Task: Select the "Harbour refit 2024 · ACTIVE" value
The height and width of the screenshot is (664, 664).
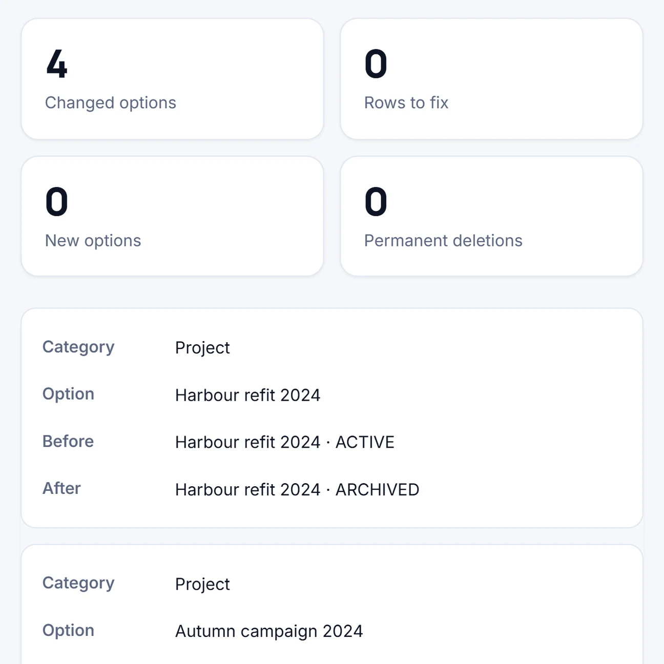Action: point(285,442)
